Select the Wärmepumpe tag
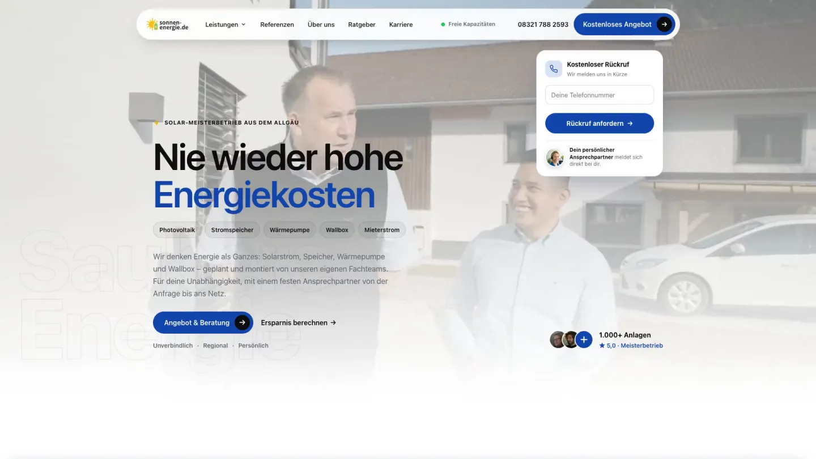Screen dimensions: 816x459 coord(290,229)
